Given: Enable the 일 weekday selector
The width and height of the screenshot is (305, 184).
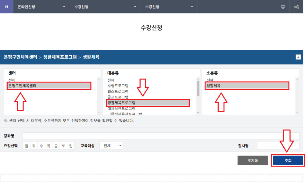Looking at the screenshot, I should pyautogui.click(x=71, y=146).
